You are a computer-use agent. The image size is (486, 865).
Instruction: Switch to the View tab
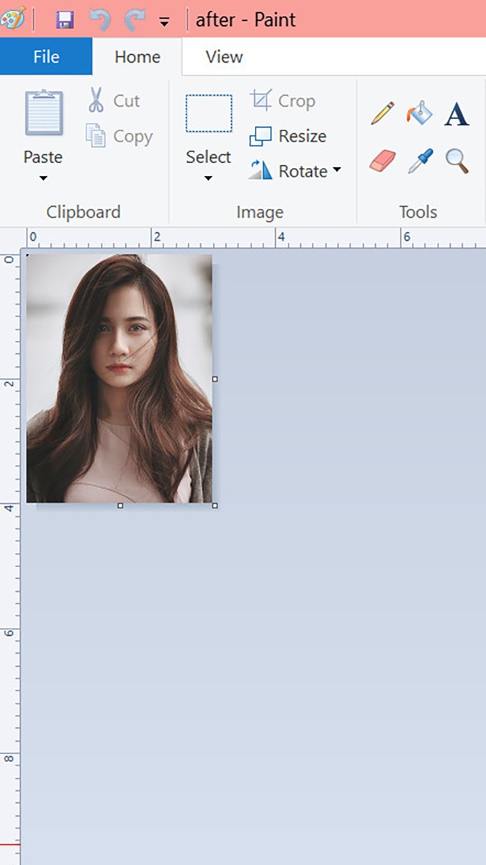click(224, 57)
